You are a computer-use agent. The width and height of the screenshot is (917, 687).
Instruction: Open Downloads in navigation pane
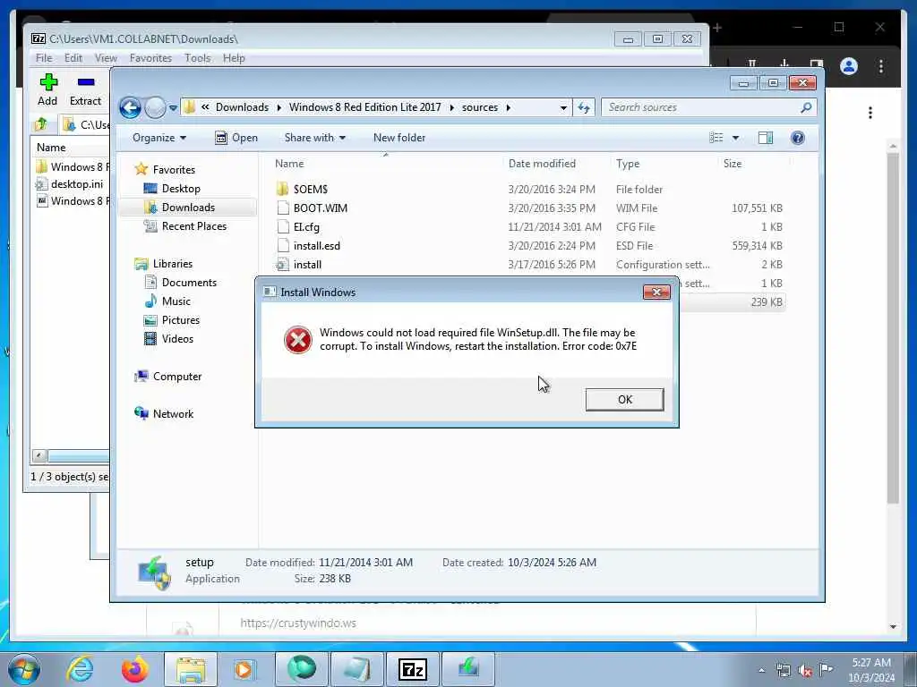tap(188, 208)
